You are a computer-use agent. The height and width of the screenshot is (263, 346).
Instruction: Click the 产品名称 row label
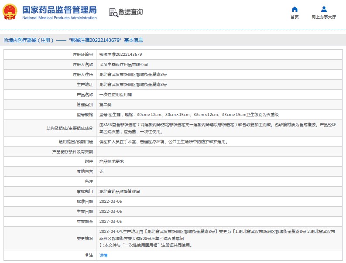85,95
